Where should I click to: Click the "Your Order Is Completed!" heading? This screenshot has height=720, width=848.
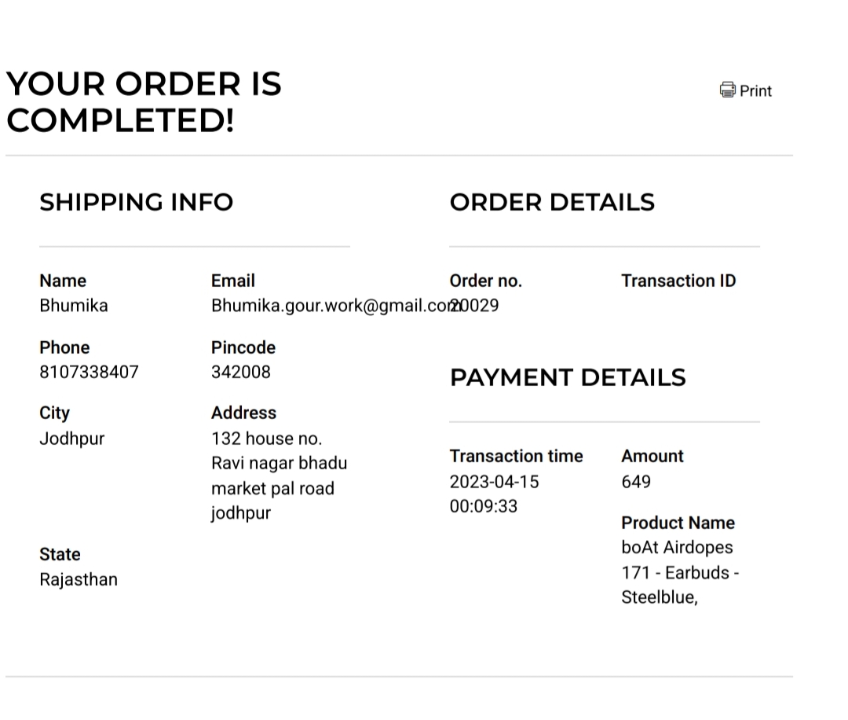click(144, 102)
